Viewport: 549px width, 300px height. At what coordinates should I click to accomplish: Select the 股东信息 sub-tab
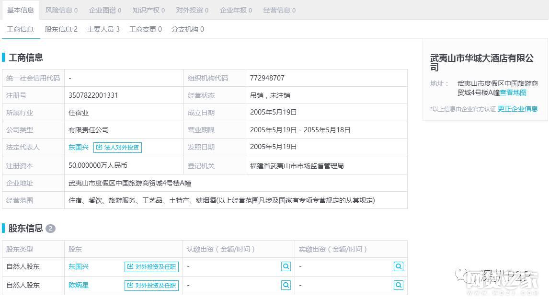[x=61, y=29]
